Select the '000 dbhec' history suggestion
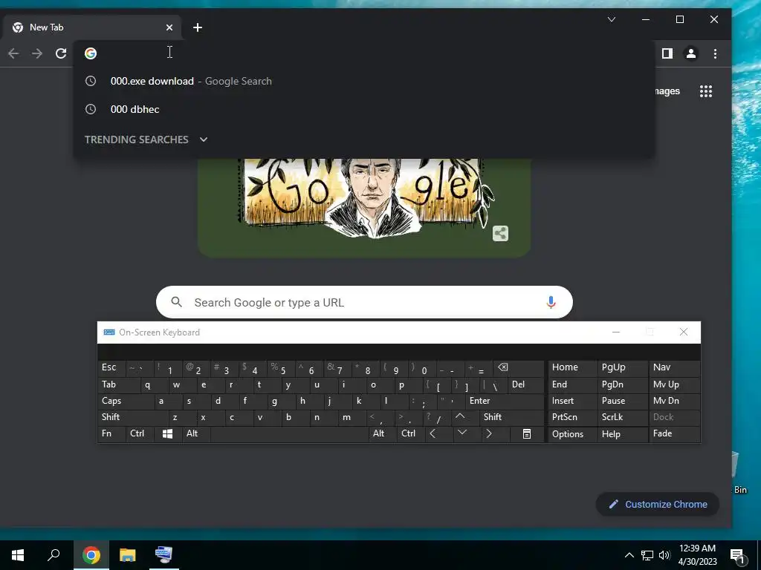The image size is (761, 570). pos(364,109)
